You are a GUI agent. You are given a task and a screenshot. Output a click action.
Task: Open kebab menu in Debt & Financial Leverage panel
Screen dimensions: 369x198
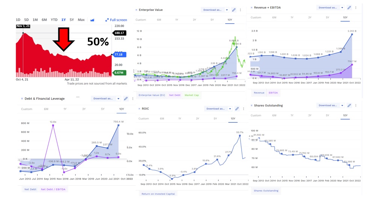coord(133,99)
